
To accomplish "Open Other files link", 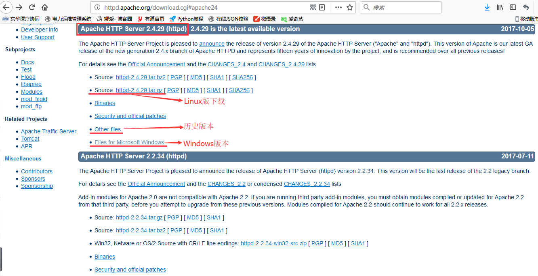I will (107, 129).
